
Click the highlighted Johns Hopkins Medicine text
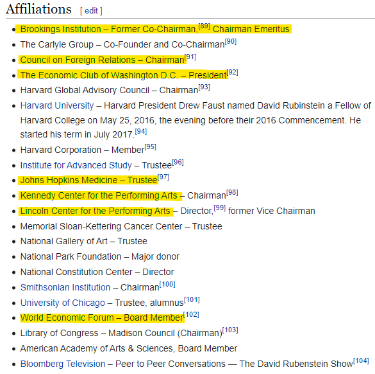point(89,180)
